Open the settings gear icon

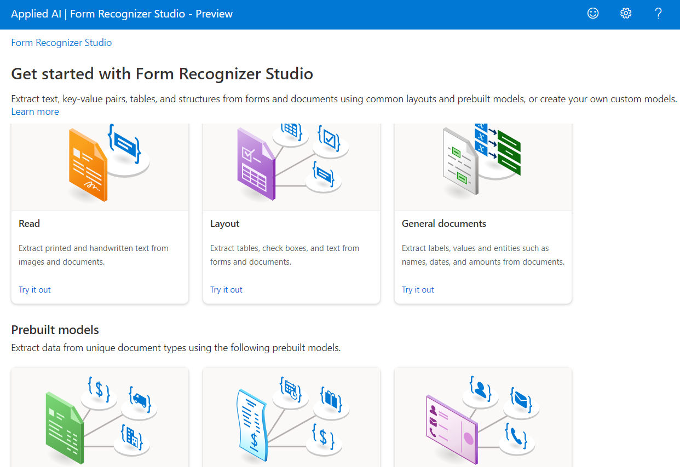coord(626,14)
